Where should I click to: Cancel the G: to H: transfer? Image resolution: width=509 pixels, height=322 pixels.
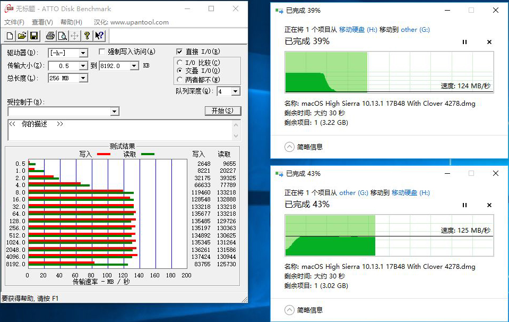489,205
